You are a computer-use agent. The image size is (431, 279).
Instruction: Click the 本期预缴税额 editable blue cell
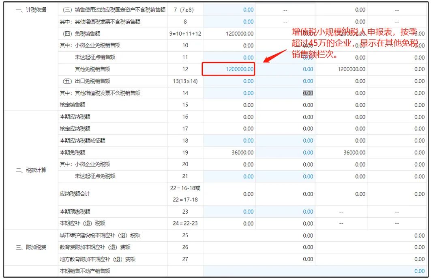(228, 211)
